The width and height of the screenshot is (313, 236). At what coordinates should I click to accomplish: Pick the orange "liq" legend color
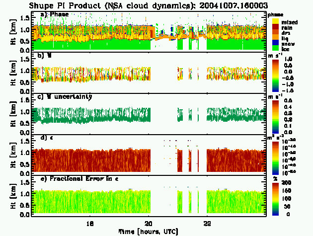point(275,37)
